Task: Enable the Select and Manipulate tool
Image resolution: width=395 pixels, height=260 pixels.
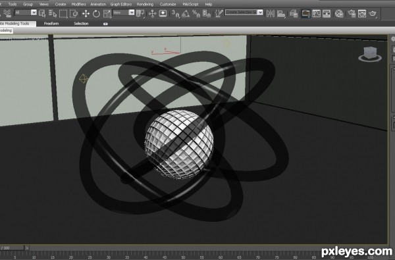Action: click(x=153, y=13)
